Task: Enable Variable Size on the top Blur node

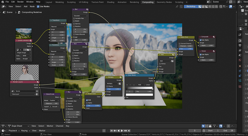Action: (x=74, y=18)
